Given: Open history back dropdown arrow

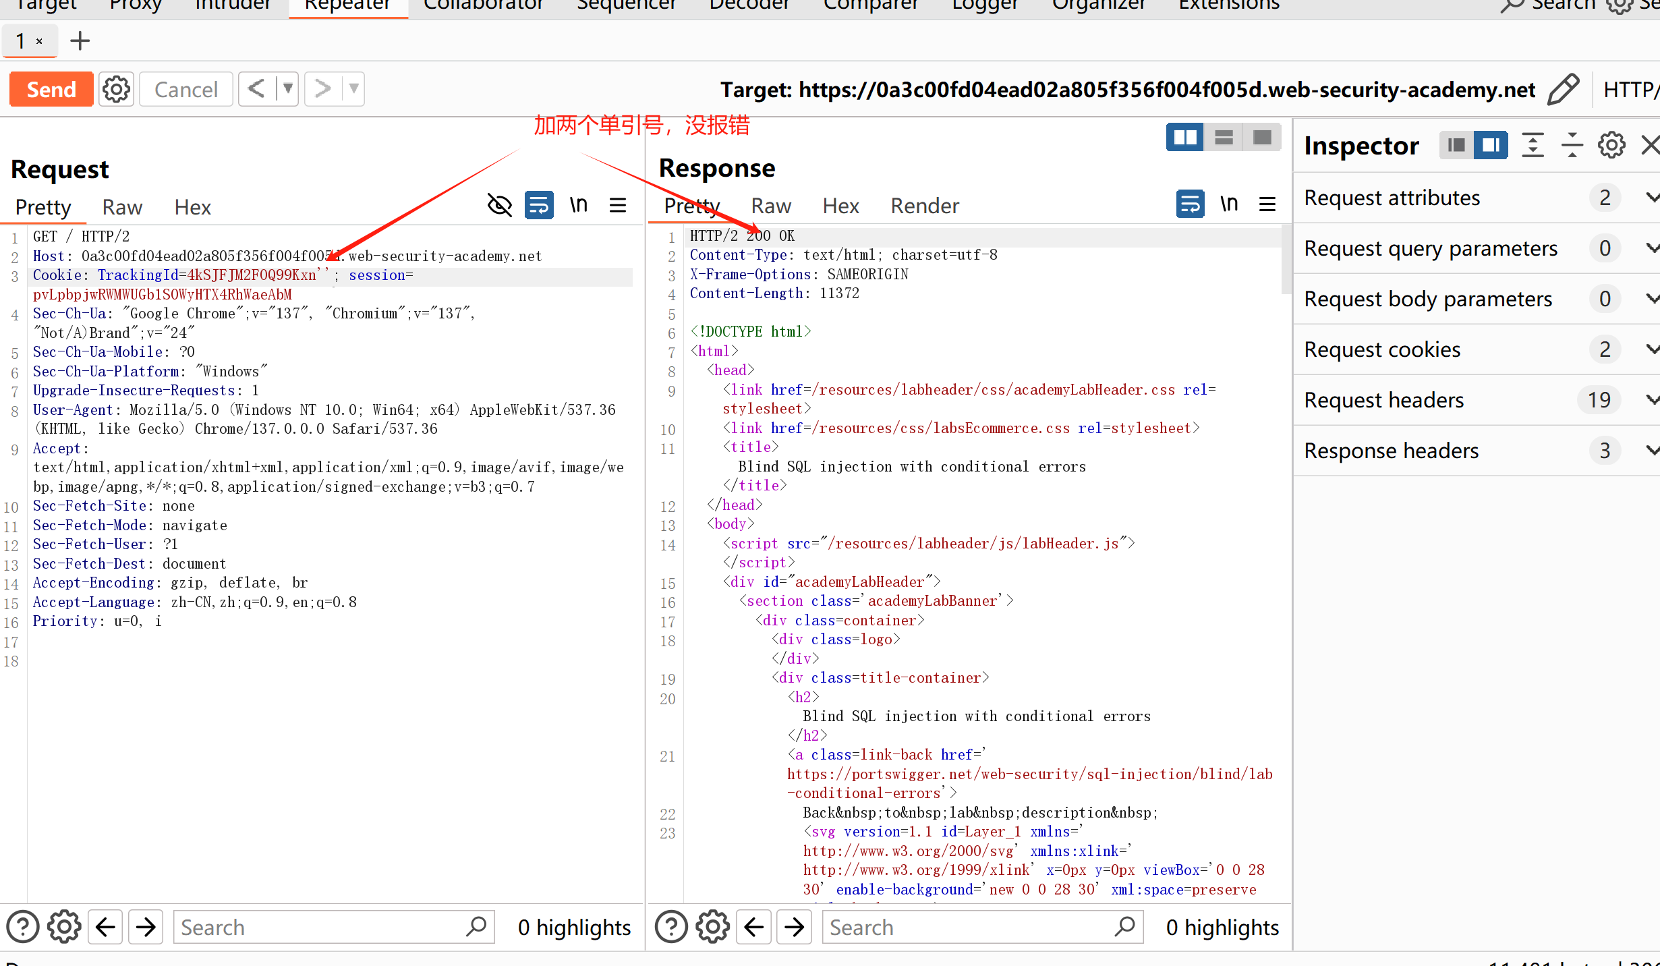Looking at the screenshot, I should (x=288, y=89).
